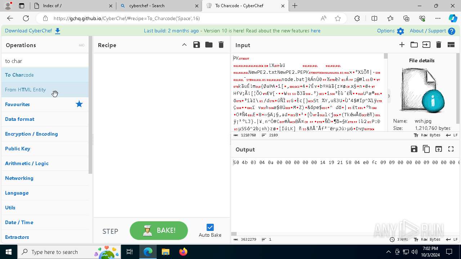Expand the Utils category
The width and height of the screenshot is (461, 259).
click(x=45, y=208)
